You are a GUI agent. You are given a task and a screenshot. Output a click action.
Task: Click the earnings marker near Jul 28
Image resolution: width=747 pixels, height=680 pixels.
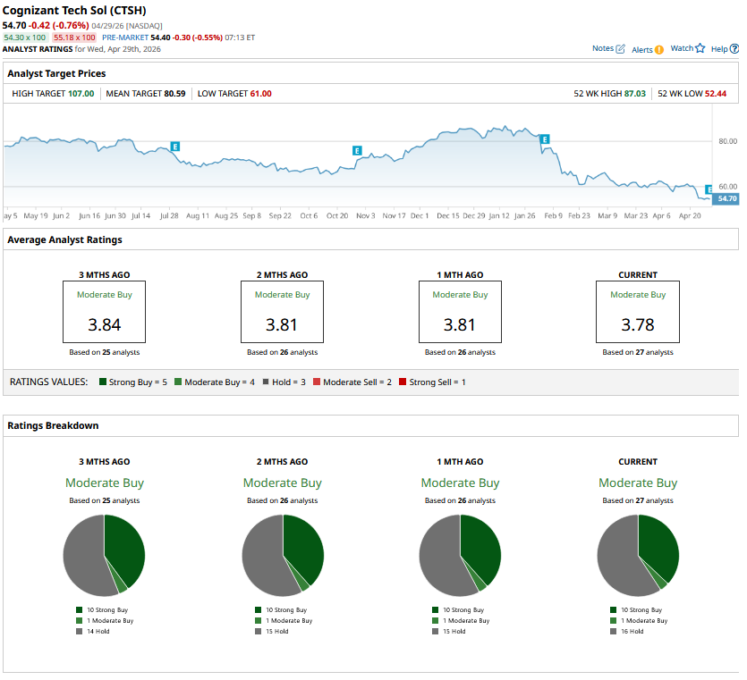[x=175, y=146]
